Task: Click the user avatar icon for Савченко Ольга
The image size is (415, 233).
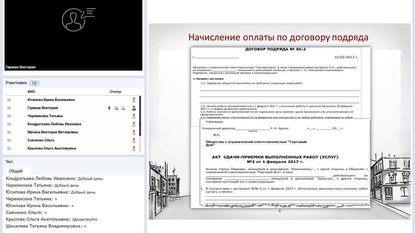Action: pos(134,140)
